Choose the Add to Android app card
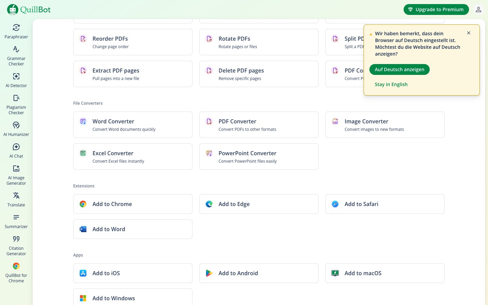 click(x=259, y=273)
